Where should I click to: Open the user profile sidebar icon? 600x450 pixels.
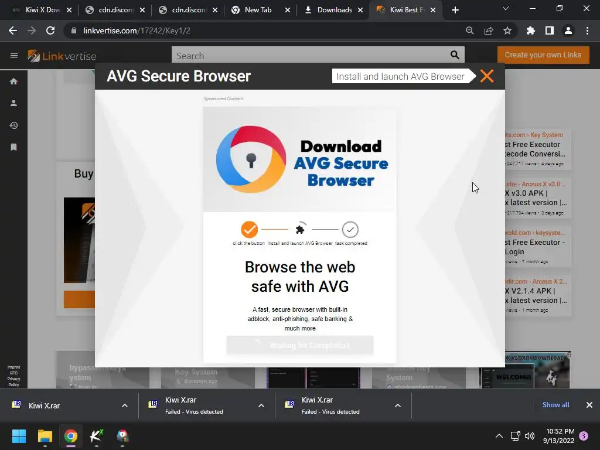[14, 103]
